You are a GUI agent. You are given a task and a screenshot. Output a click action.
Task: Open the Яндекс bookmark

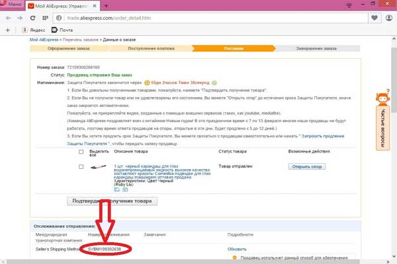[34, 30]
